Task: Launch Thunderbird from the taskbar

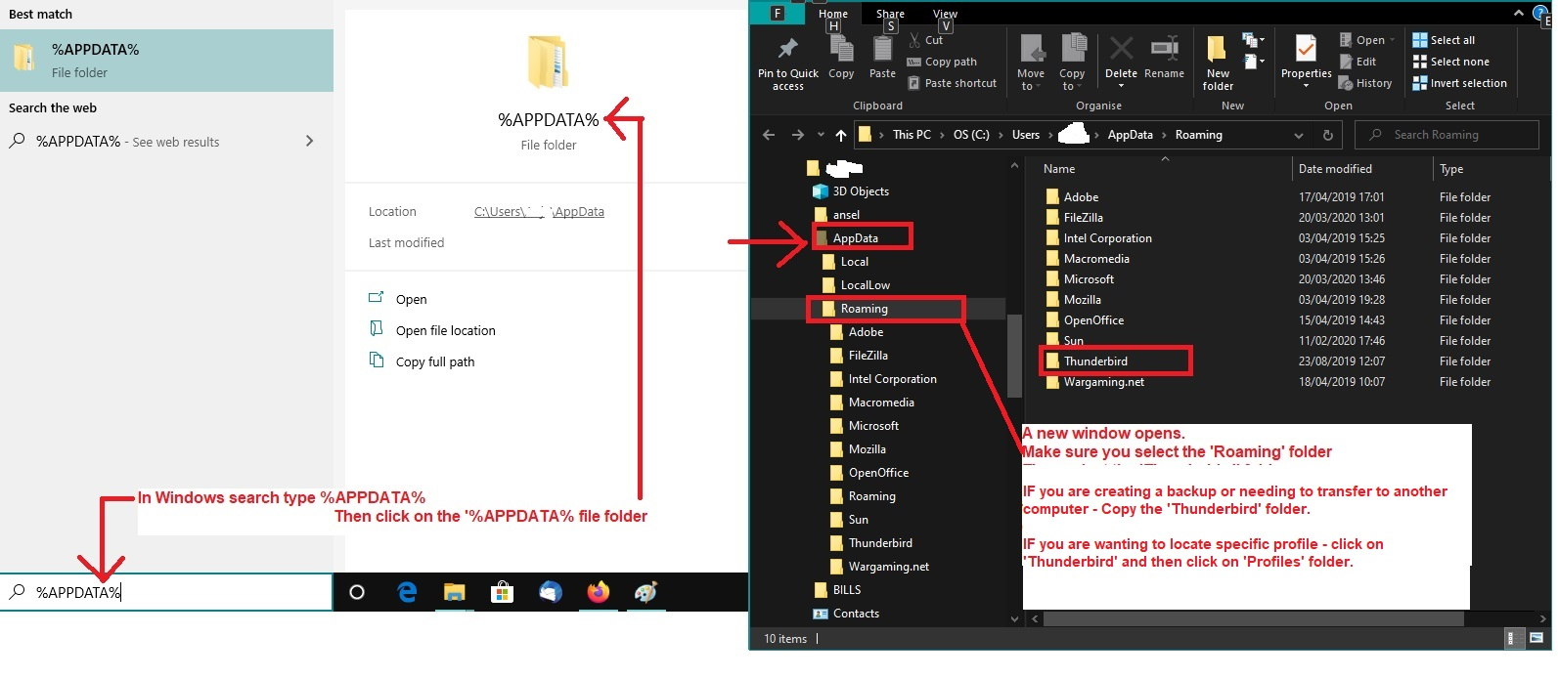Action: coord(551,592)
